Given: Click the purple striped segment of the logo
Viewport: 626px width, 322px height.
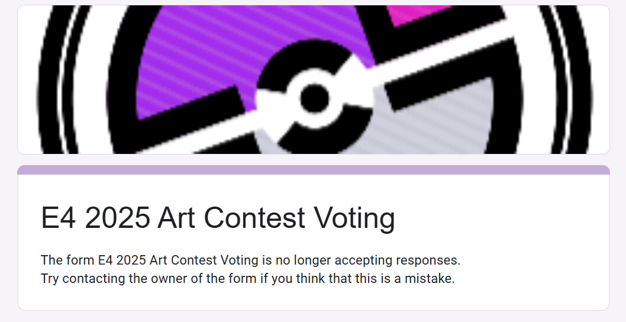Looking at the screenshot, I should pos(224,60).
